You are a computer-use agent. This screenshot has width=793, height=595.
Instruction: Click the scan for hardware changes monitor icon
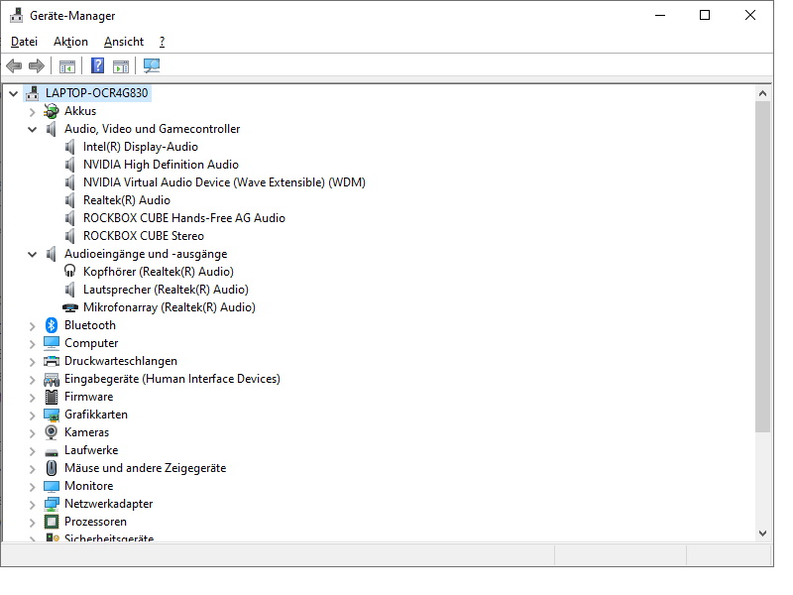point(152,65)
